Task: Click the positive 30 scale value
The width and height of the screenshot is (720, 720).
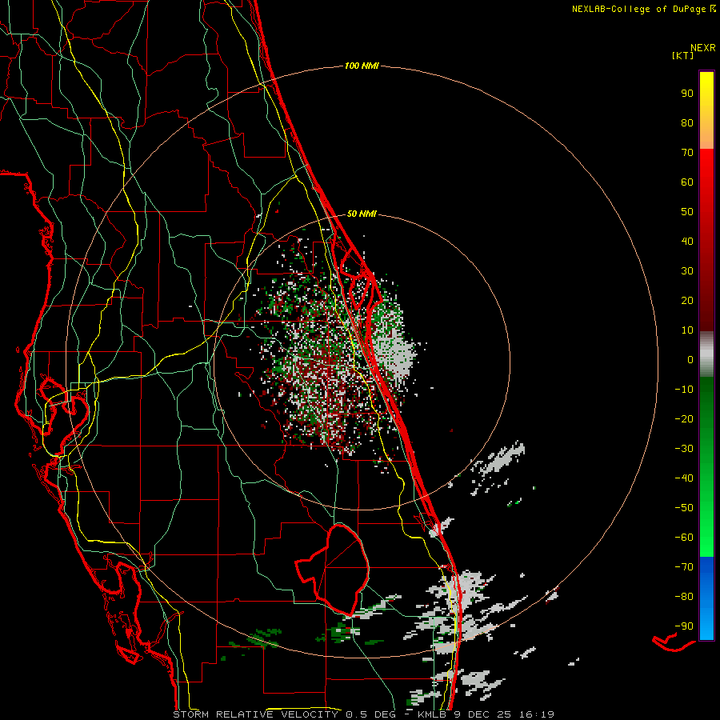Action: tap(687, 271)
